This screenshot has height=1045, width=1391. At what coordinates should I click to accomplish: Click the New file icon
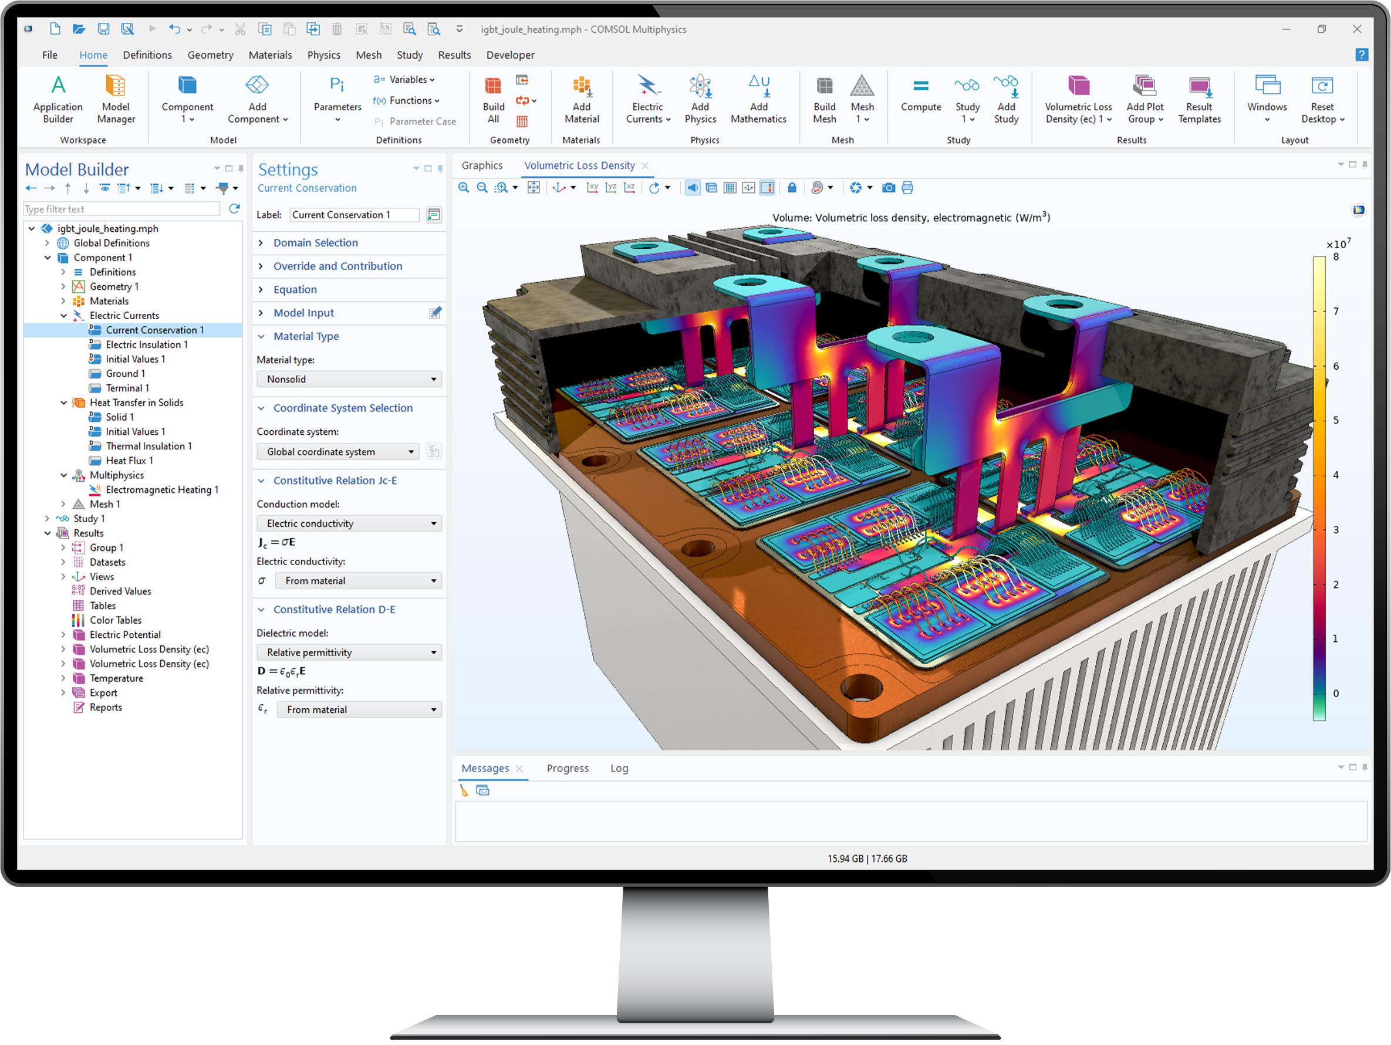tap(55, 29)
